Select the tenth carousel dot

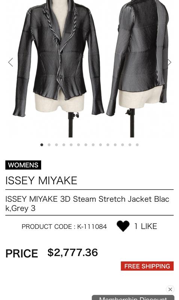[108, 145]
